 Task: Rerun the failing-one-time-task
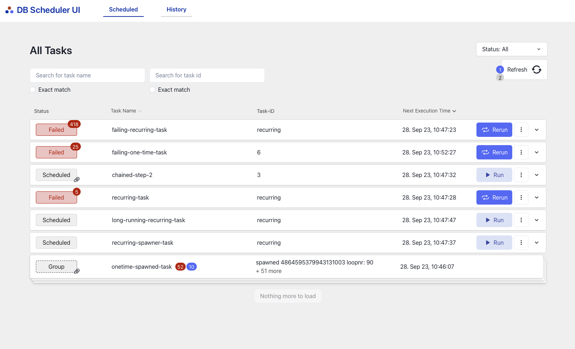click(494, 152)
